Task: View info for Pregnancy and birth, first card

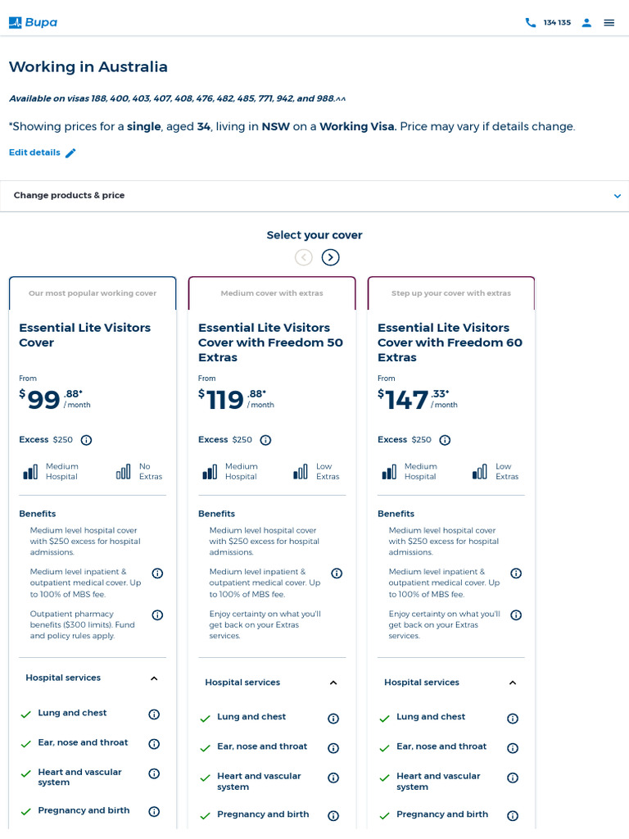Action: tap(154, 811)
